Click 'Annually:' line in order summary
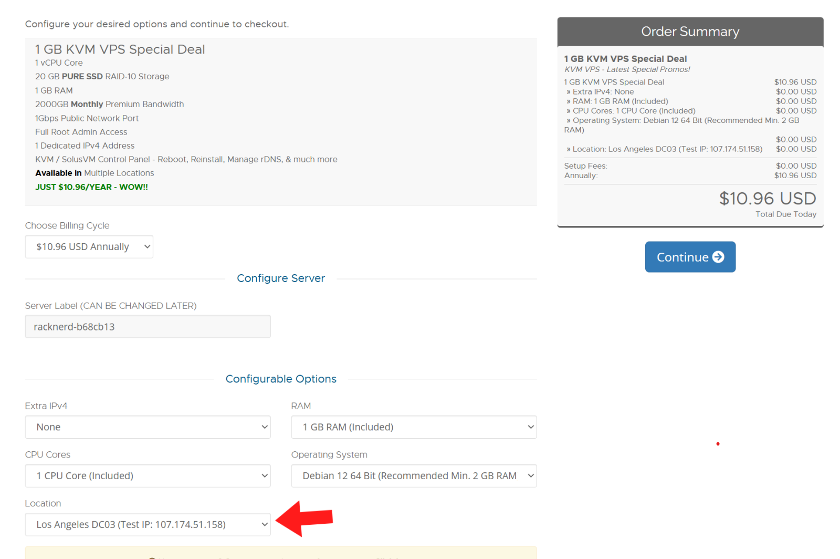 point(690,175)
